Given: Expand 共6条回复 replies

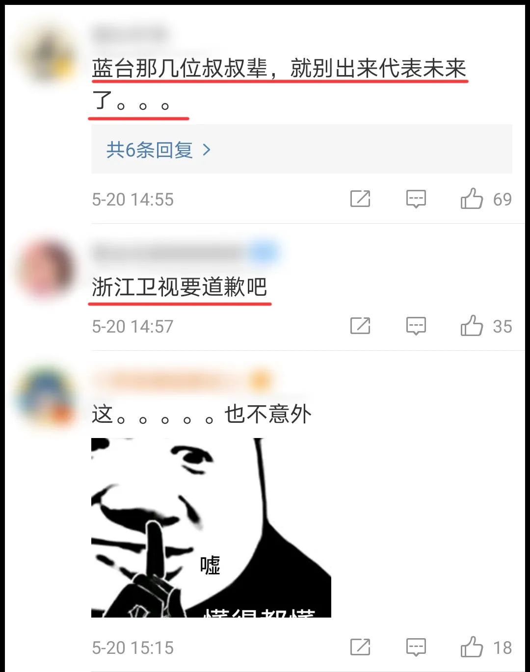Looking at the screenshot, I should pos(301,149).
